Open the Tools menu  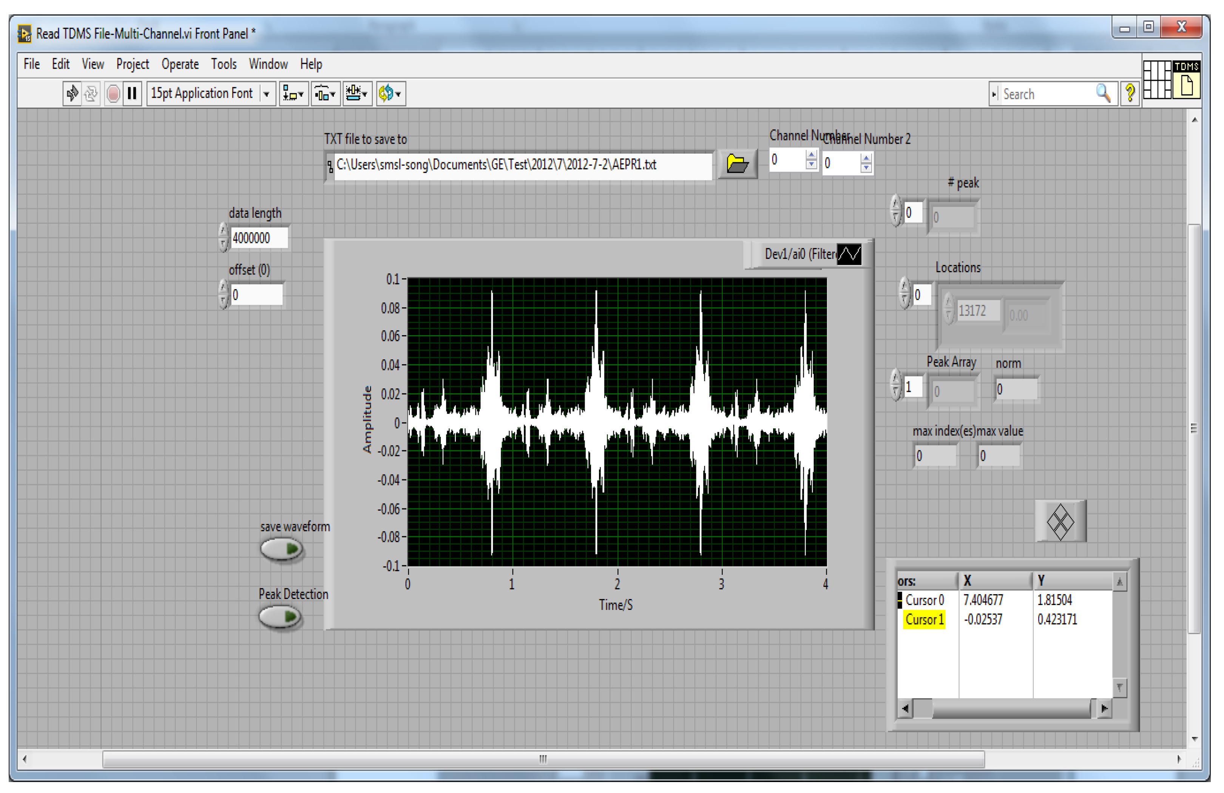224,64
